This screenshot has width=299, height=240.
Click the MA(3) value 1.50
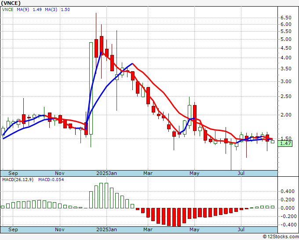click(65, 10)
